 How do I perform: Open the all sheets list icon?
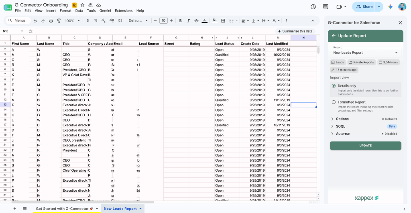tap(24, 209)
